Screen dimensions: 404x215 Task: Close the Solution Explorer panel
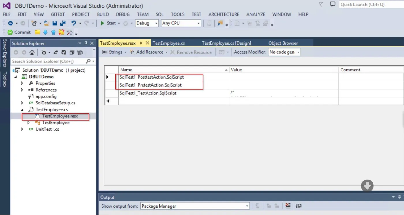92,43
